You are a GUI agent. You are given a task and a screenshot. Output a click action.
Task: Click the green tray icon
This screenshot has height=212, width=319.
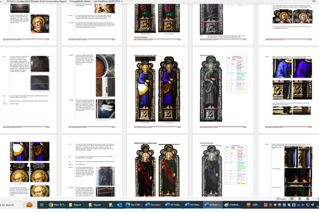click(x=313, y=205)
